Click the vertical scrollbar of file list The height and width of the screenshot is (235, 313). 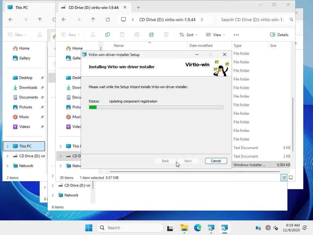[293, 124]
